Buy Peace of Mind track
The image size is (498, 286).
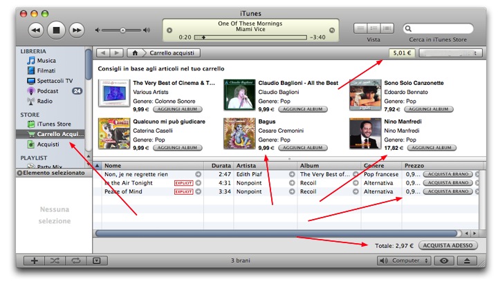click(x=448, y=191)
